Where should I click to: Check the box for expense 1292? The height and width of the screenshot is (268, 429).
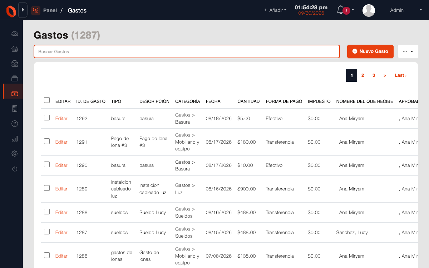[47, 118]
